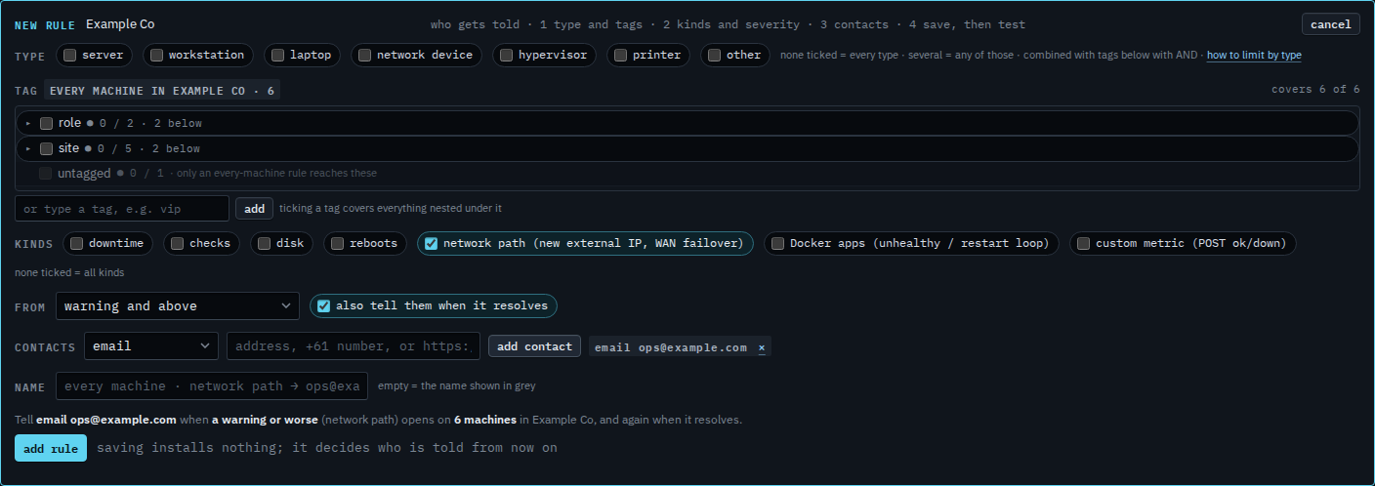Open the contact method 'email' dropdown
The height and width of the screenshot is (486, 1375).
click(x=151, y=345)
